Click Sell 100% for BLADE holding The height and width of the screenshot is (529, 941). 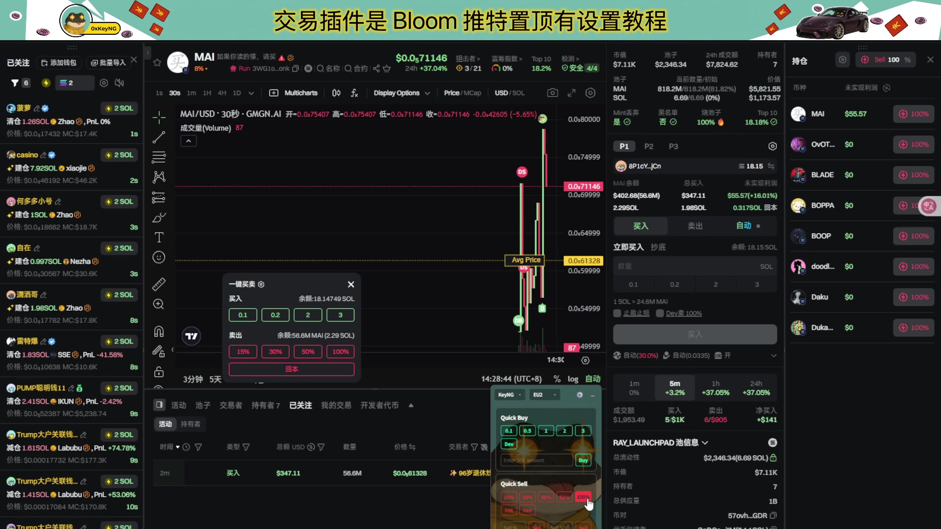click(914, 175)
